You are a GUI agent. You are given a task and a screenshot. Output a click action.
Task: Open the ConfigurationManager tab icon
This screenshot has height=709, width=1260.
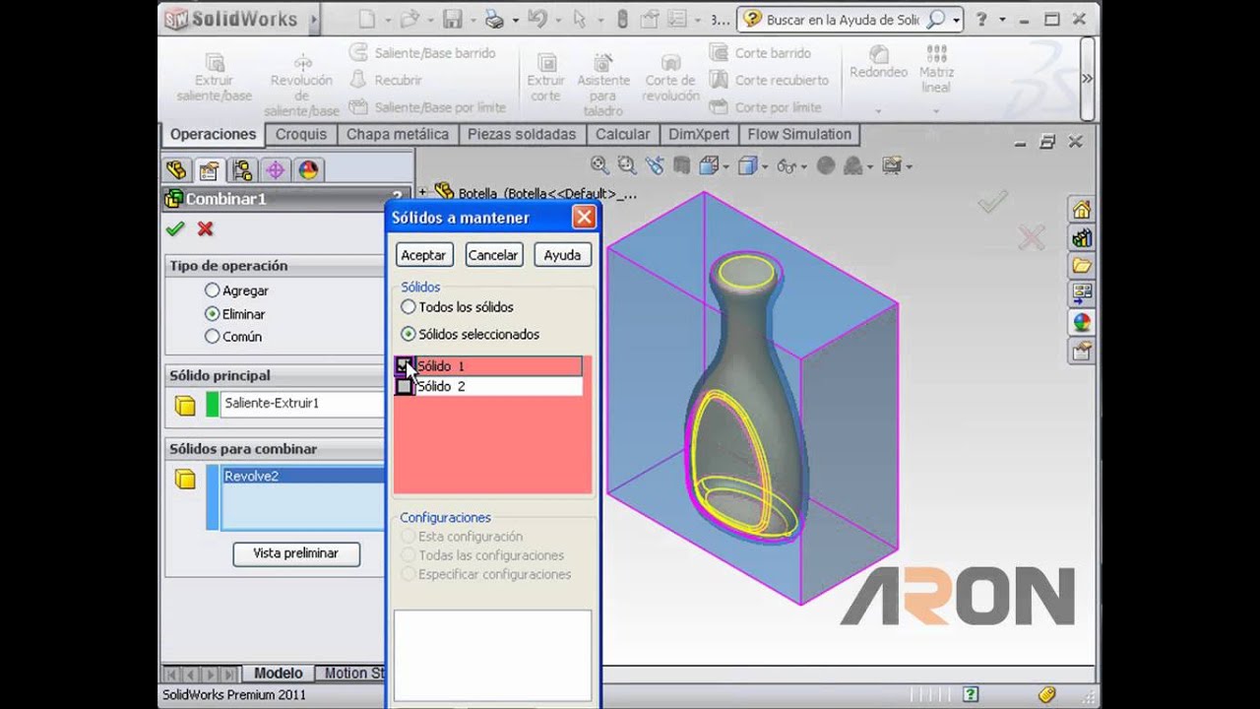242,170
